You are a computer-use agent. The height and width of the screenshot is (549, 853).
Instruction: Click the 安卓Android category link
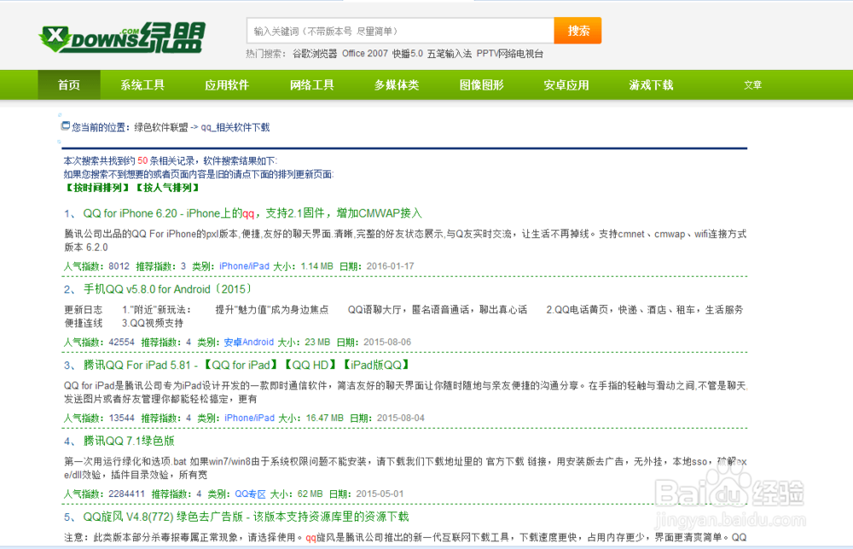click(x=248, y=342)
